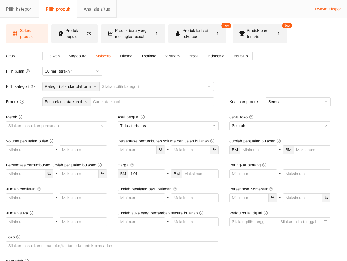Click help icon next to Produk populer
This screenshot has height=261, width=347.
89,34
